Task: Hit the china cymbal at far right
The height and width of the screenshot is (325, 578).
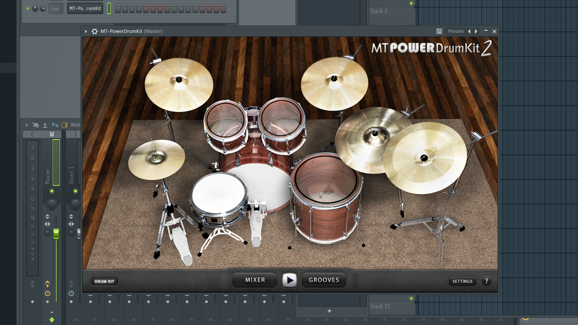Action: (425, 158)
